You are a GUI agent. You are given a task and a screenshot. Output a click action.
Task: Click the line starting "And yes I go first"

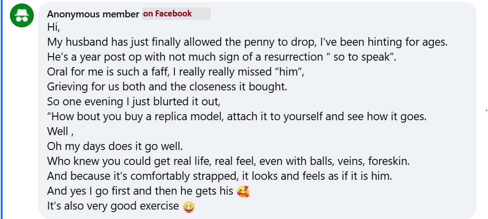click(x=140, y=191)
